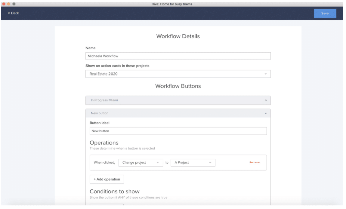Collapse the New button section

pos(178,113)
